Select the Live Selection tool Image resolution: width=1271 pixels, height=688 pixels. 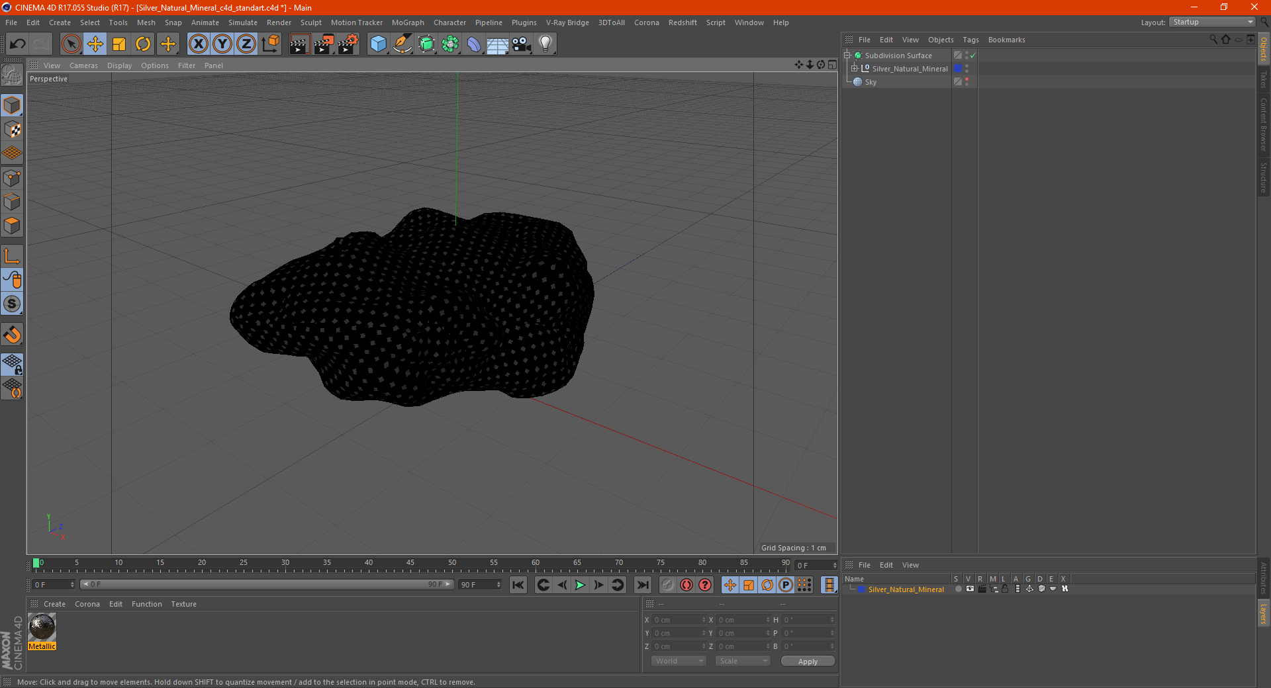(x=71, y=44)
